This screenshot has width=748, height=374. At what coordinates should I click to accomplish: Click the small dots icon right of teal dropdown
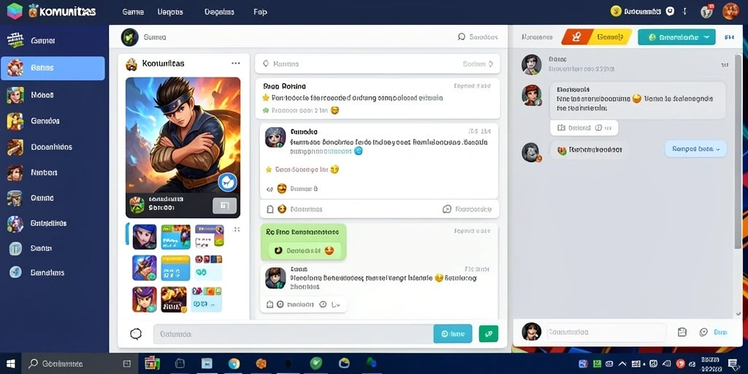730,37
